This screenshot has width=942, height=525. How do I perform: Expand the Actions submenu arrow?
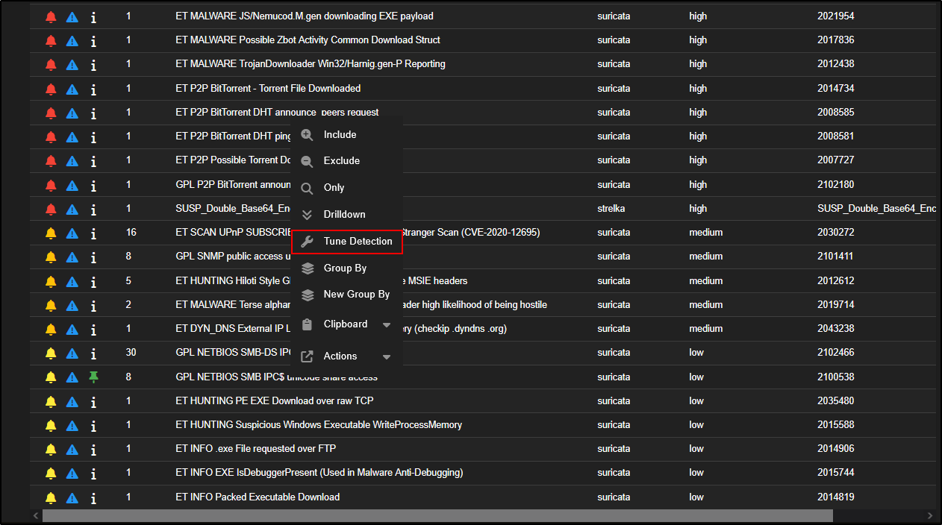point(387,357)
